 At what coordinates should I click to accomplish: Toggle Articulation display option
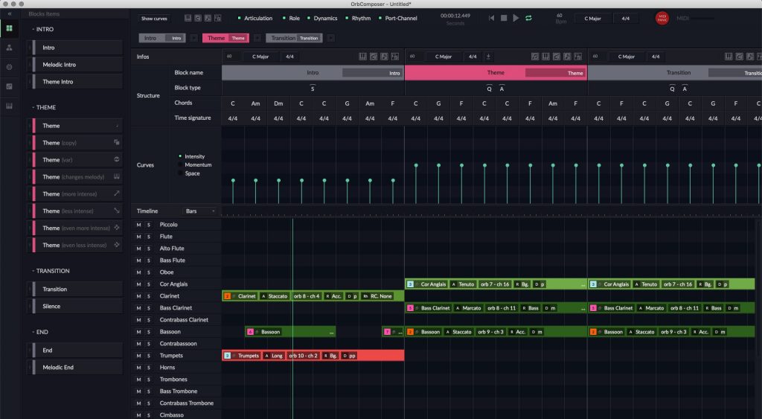click(x=255, y=18)
